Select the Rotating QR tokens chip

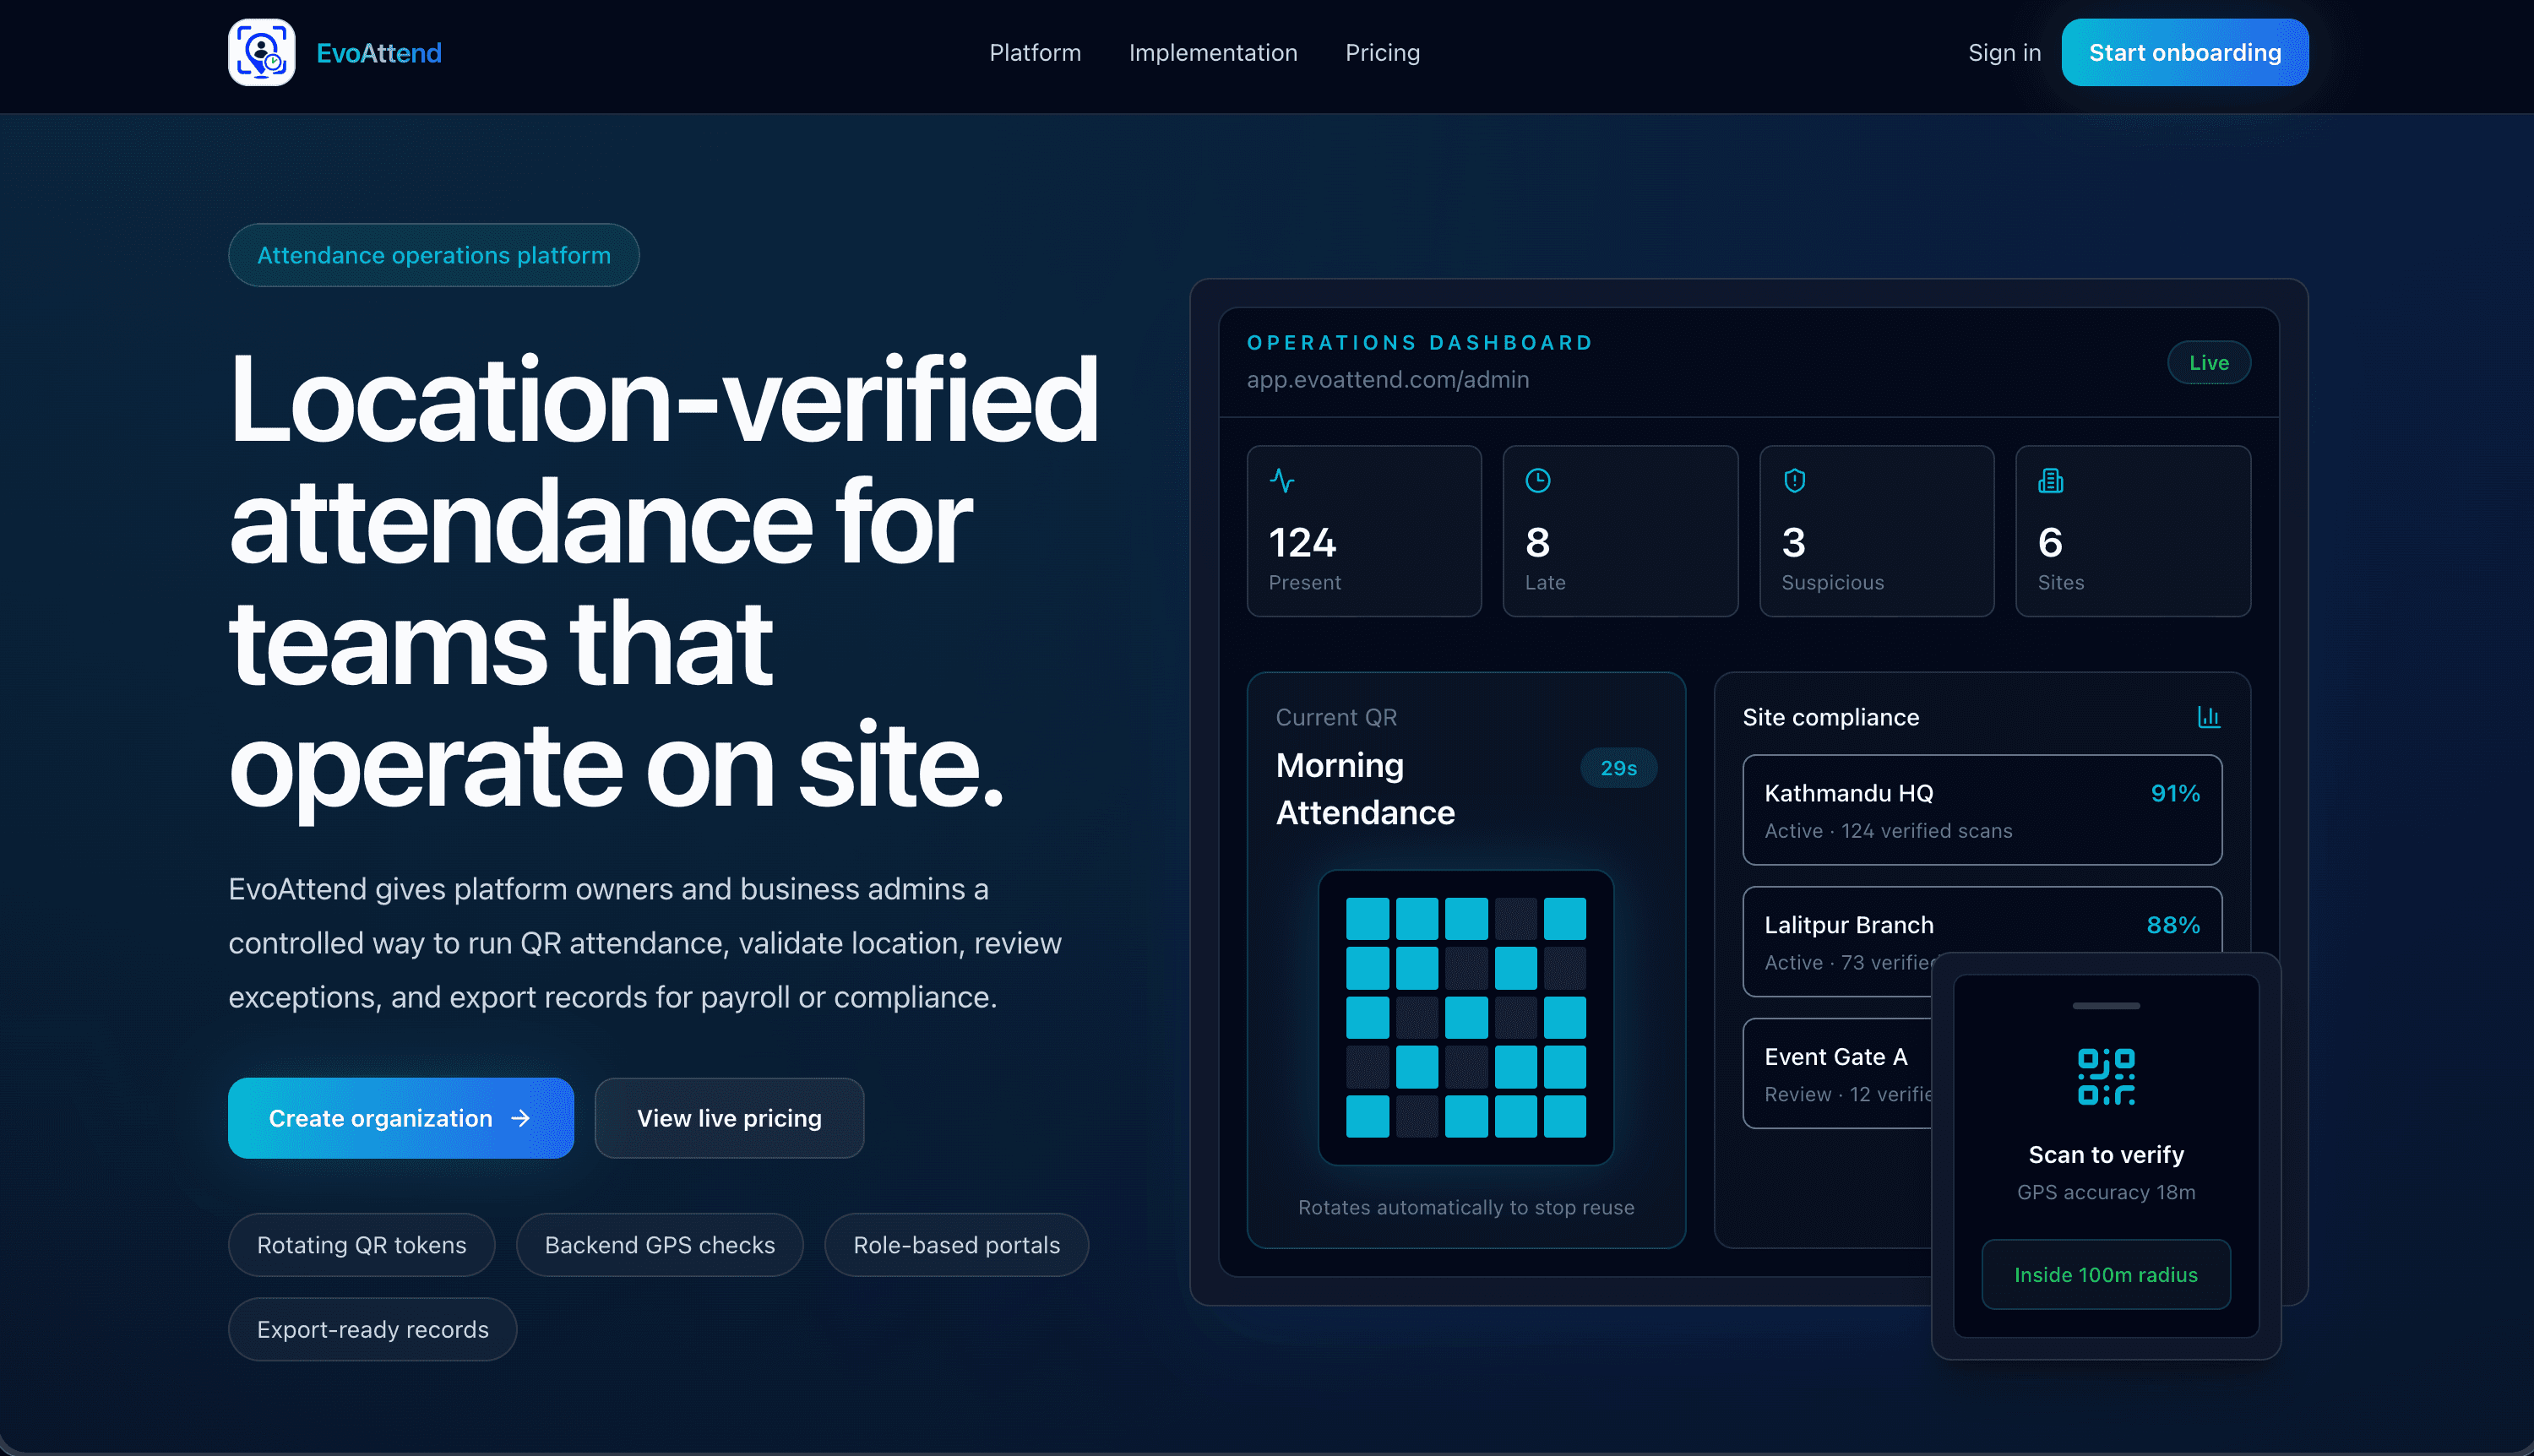tap(362, 1245)
